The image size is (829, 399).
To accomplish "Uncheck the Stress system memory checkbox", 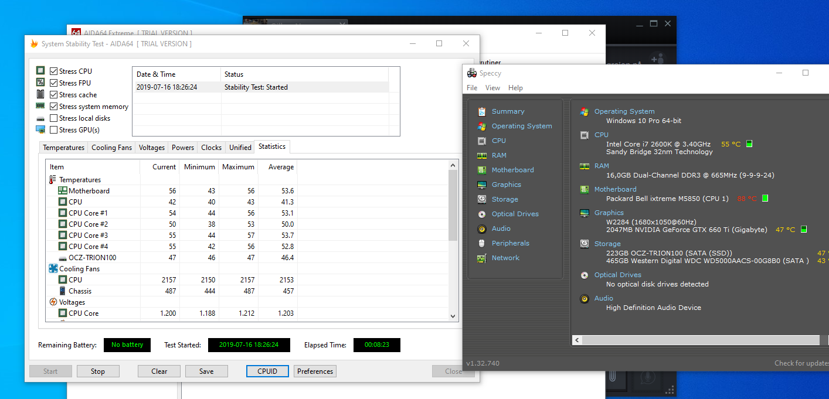I will (54, 106).
